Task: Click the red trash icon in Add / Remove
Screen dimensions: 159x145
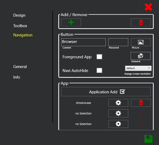Action: [141, 22]
